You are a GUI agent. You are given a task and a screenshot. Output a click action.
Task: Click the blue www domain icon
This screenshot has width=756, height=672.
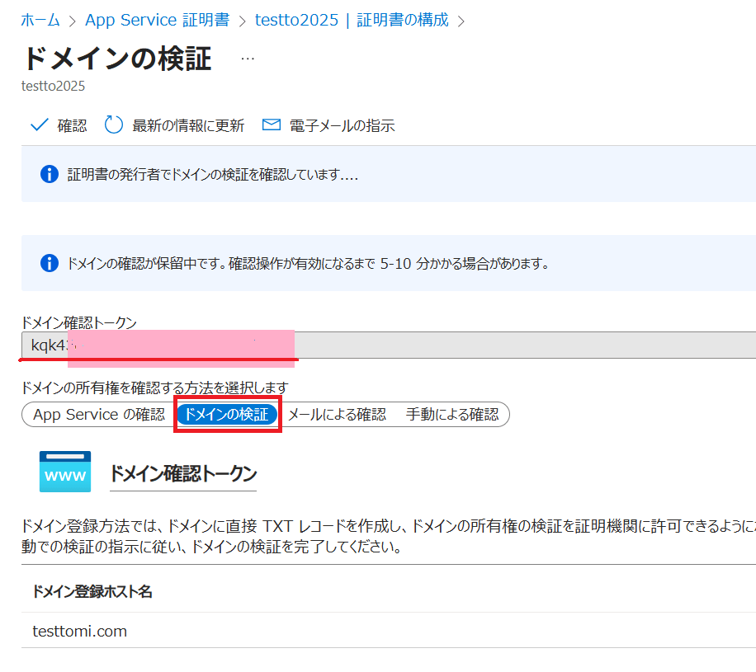(65, 472)
